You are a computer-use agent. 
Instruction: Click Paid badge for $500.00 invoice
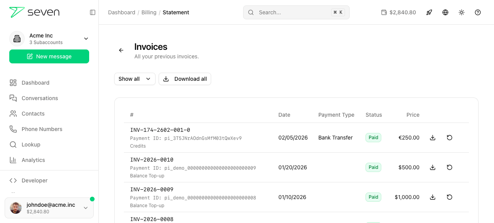373,167
